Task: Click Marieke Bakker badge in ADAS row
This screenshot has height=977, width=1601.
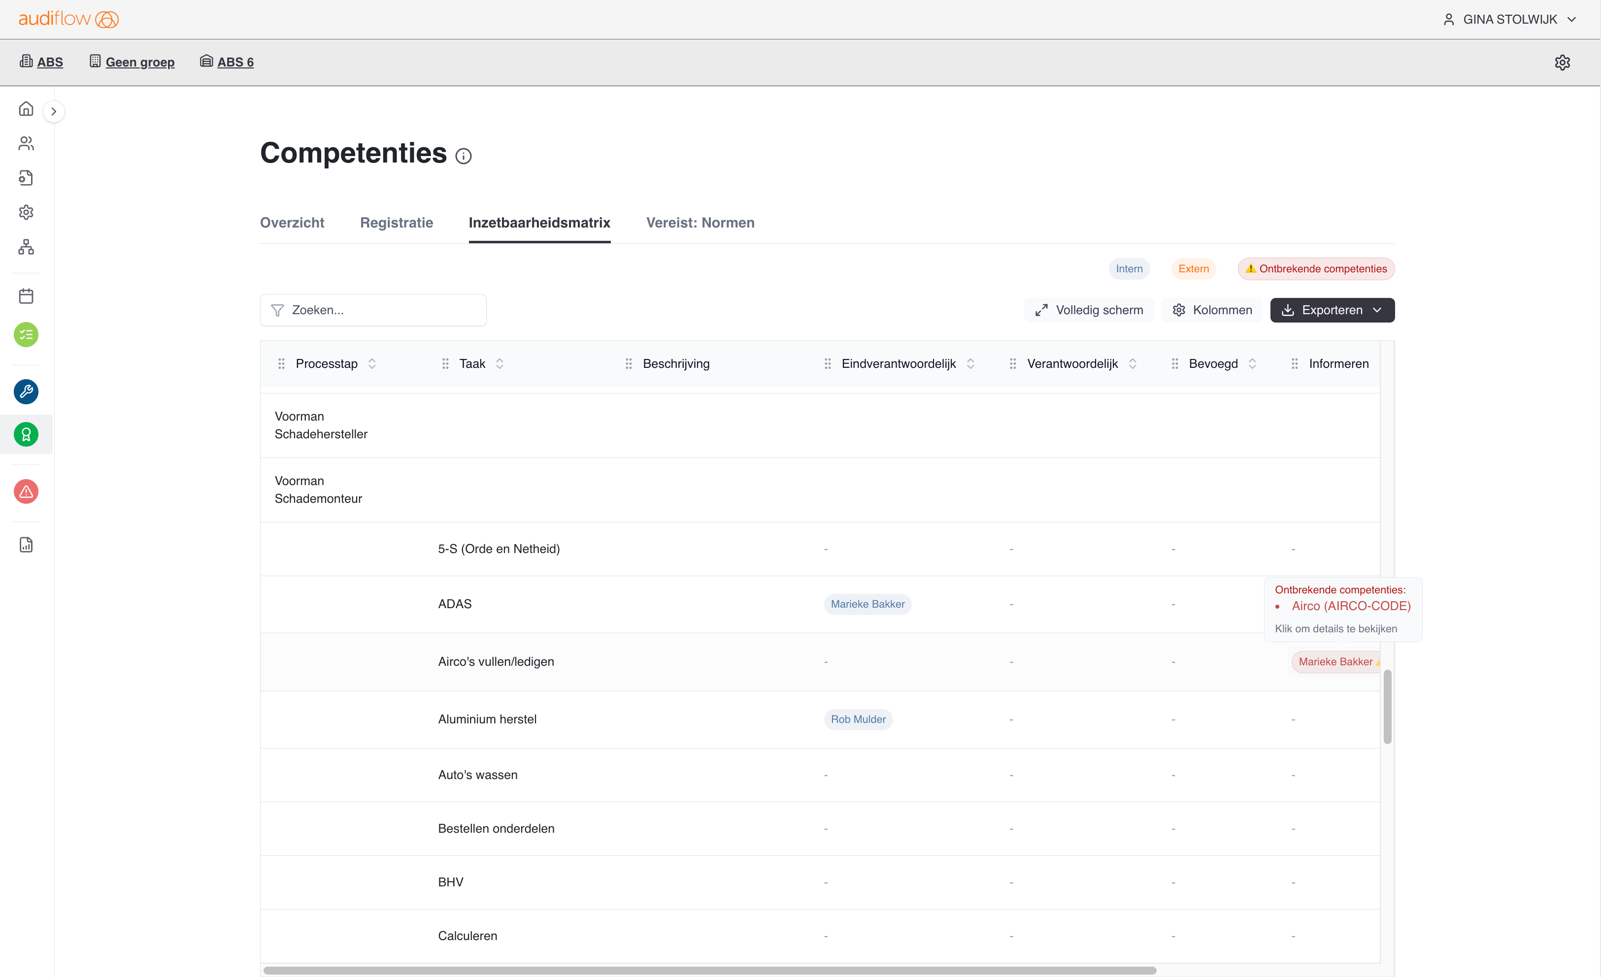Action: click(x=867, y=604)
